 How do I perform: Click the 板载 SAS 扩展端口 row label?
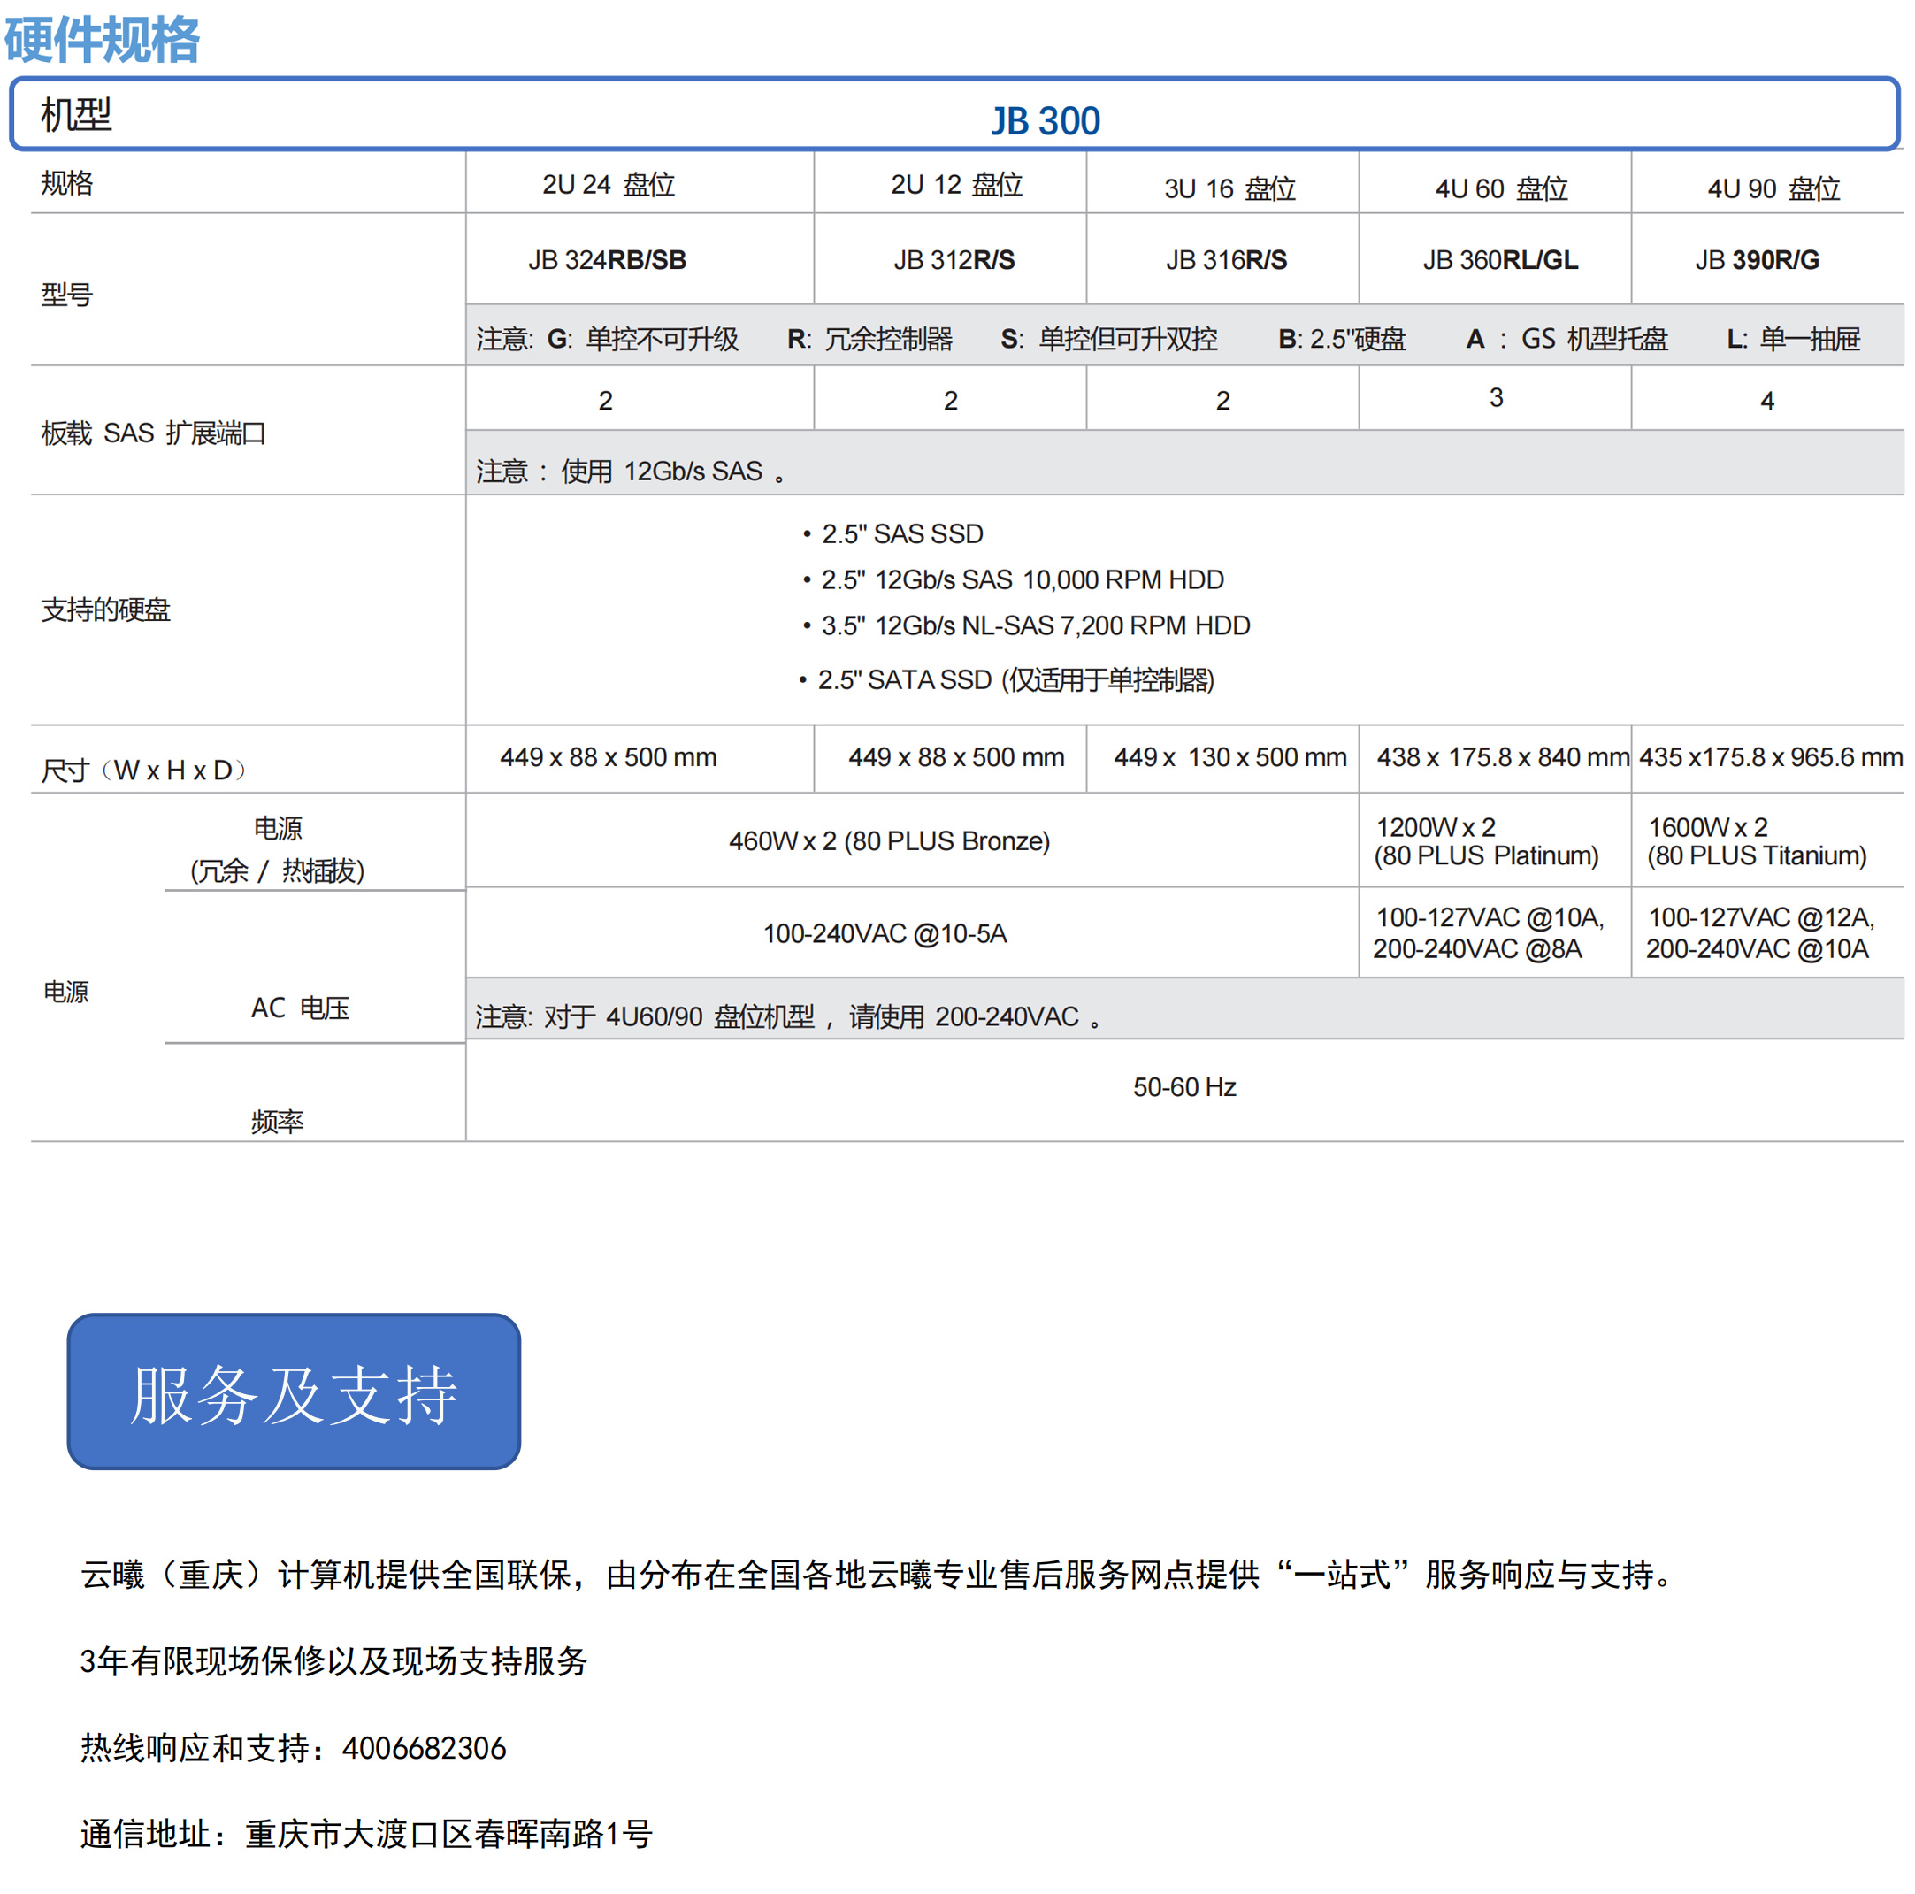[154, 433]
